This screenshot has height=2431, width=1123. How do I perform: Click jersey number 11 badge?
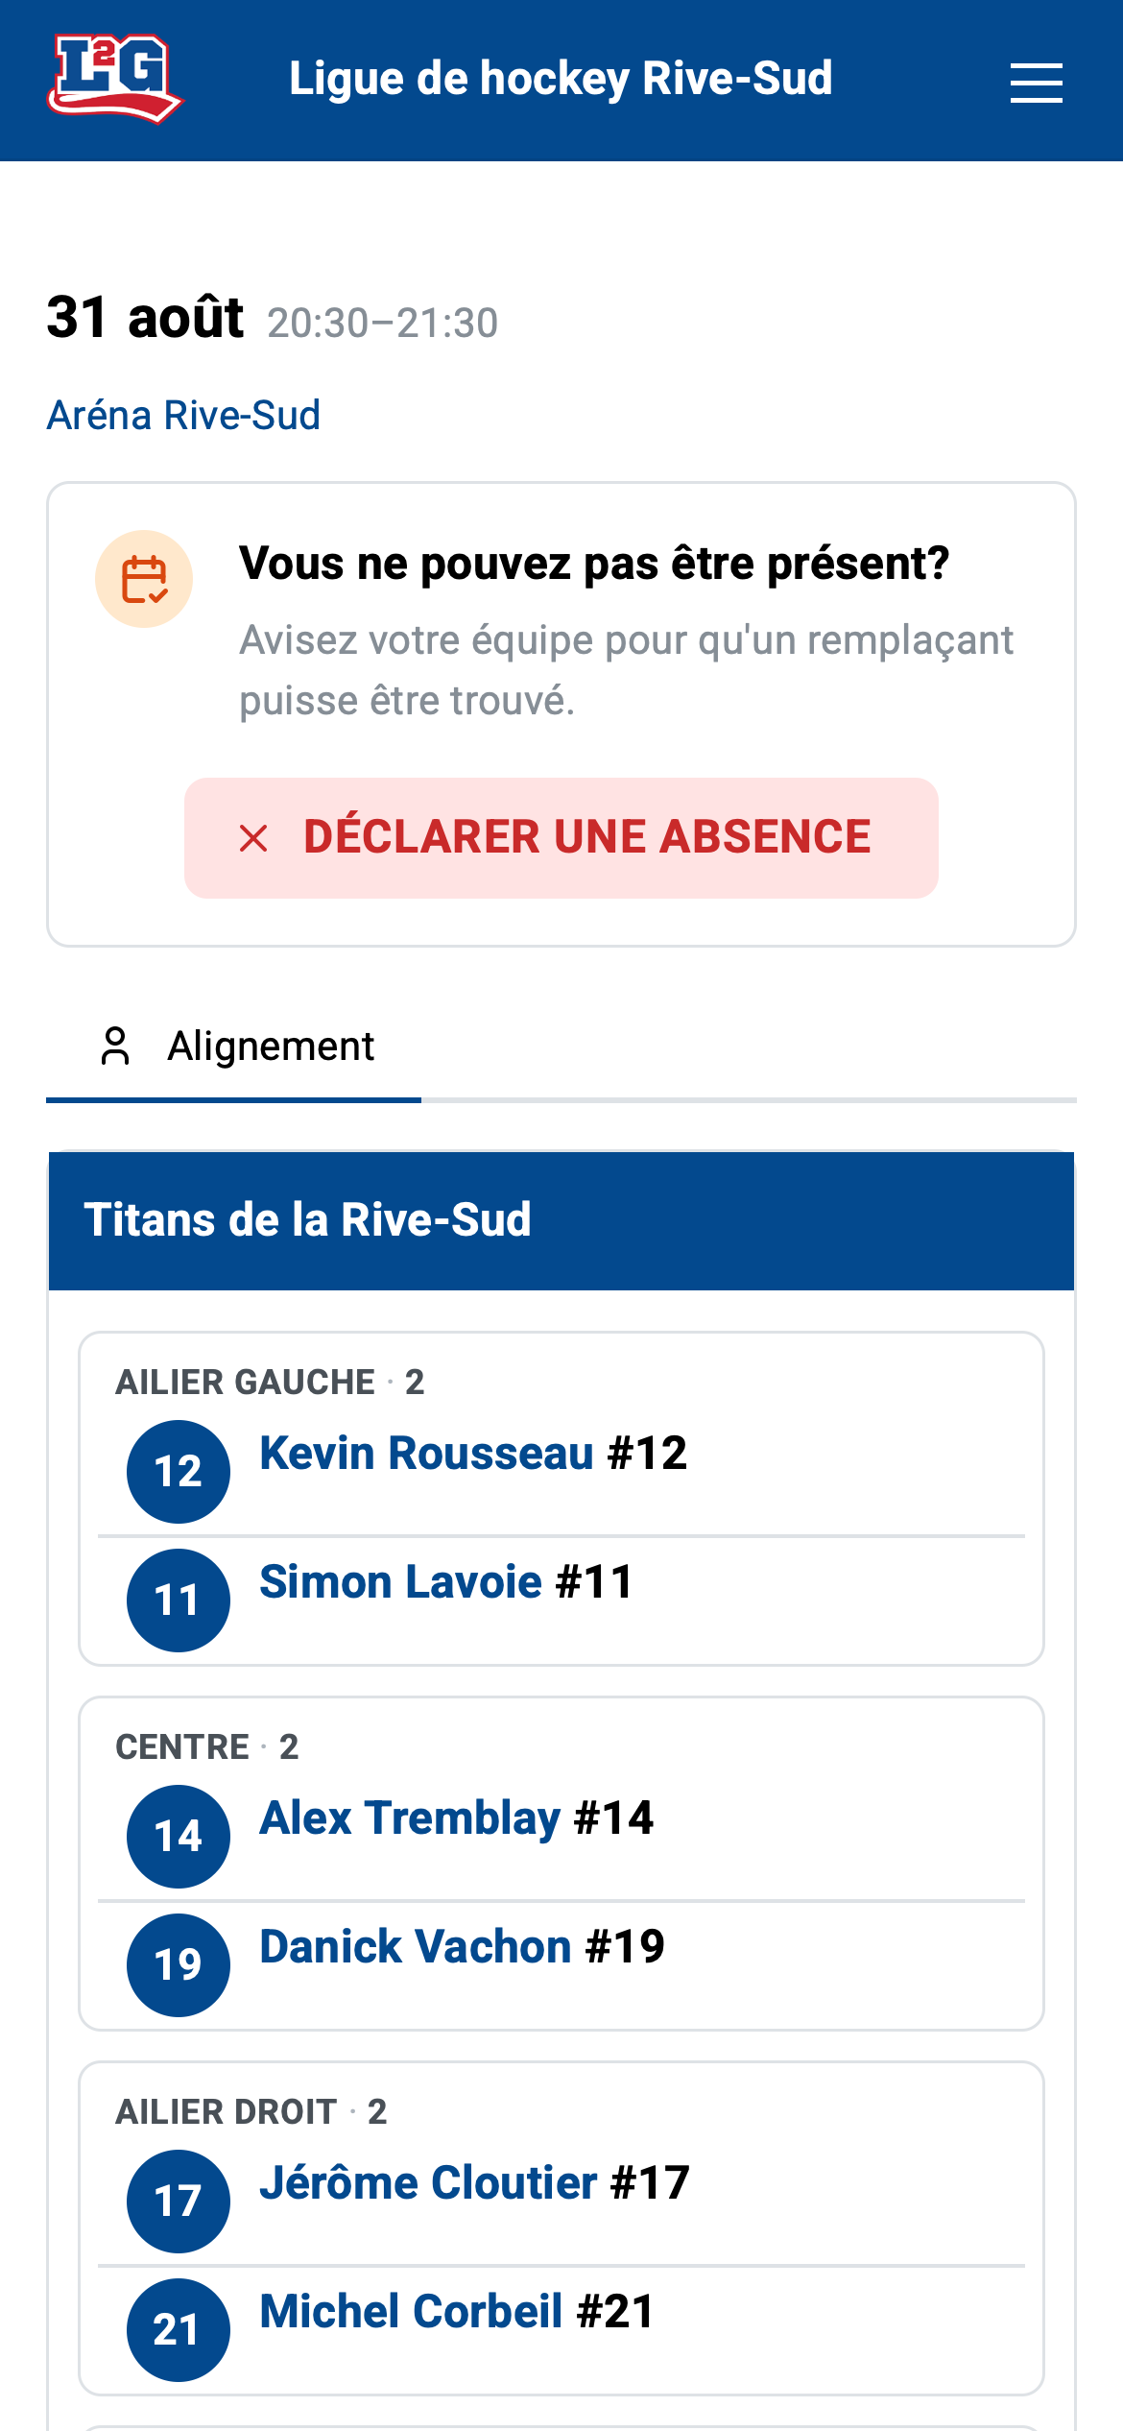click(x=179, y=1600)
